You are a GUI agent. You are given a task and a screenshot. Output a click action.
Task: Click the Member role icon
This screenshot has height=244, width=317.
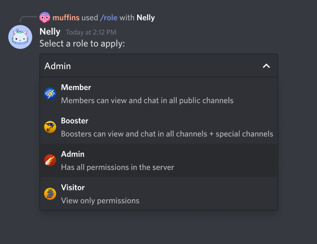(x=50, y=94)
